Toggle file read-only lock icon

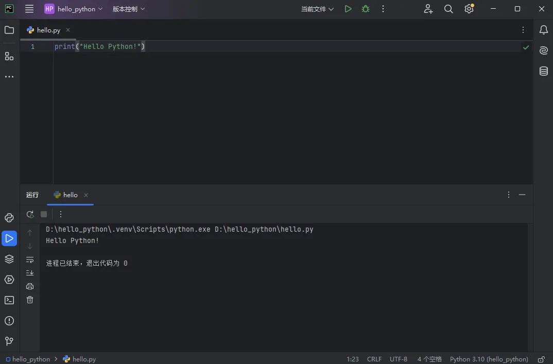541,359
